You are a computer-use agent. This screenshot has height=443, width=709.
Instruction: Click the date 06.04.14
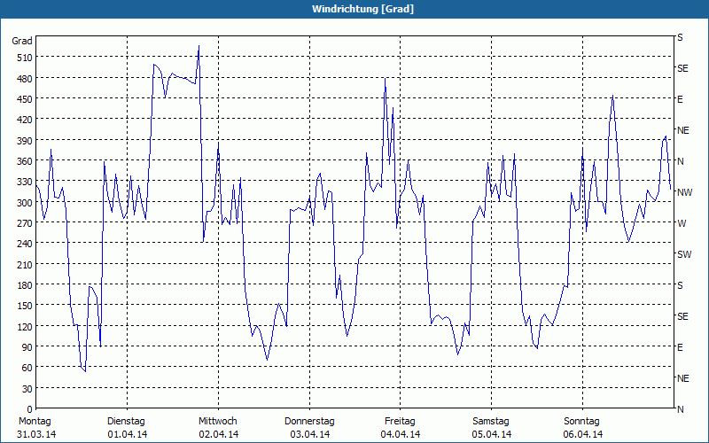pos(583,435)
